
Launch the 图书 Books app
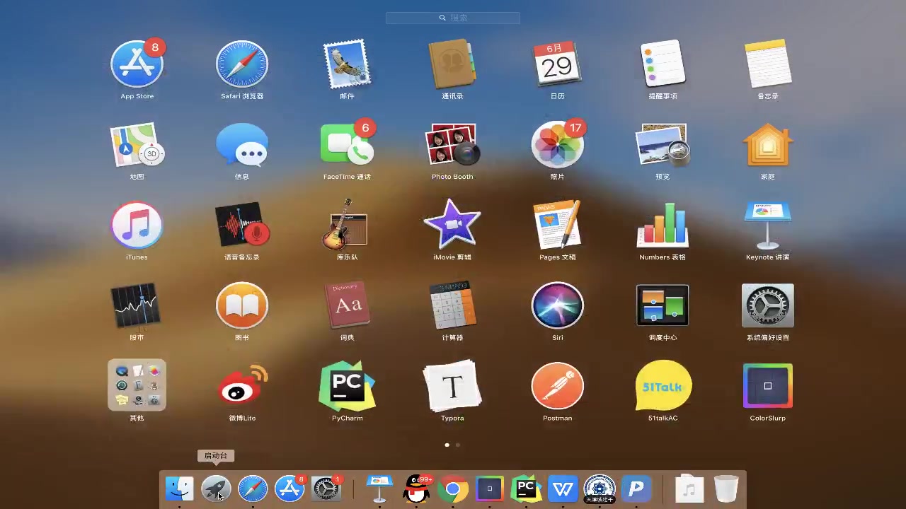pos(242,305)
